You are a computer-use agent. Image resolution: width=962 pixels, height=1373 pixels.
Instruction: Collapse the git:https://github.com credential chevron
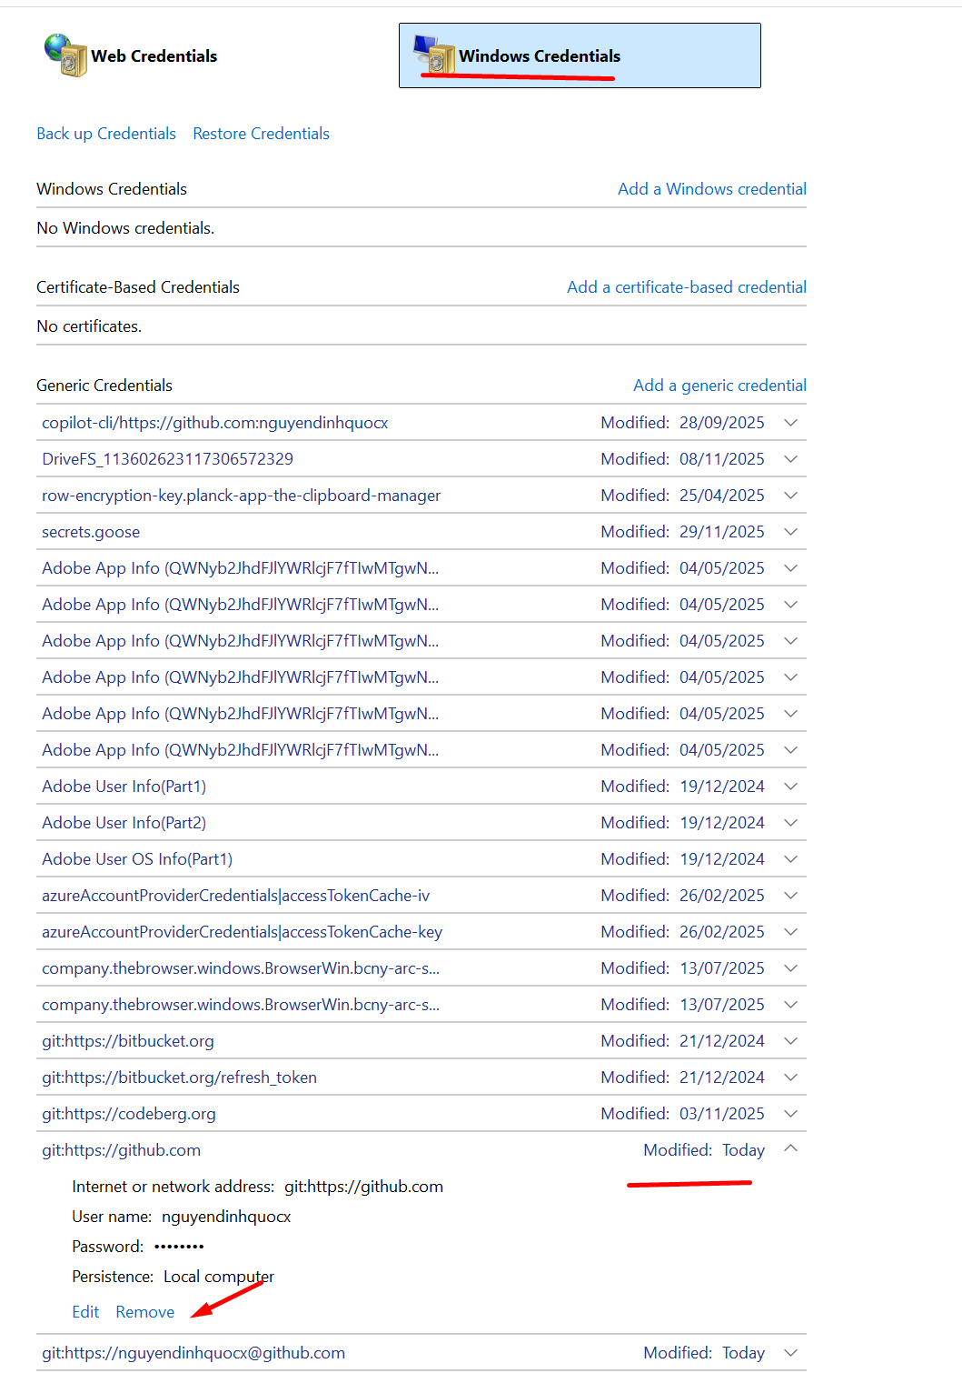pos(790,1149)
